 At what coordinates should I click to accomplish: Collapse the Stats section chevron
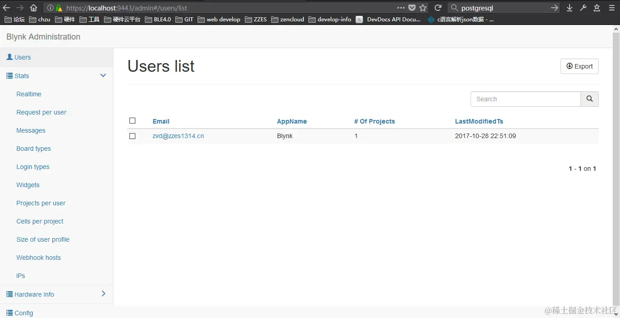[x=103, y=75]
